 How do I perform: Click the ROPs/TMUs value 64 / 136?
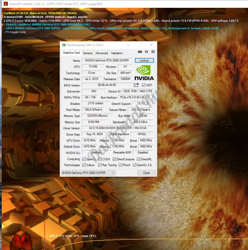click(90, 97)
